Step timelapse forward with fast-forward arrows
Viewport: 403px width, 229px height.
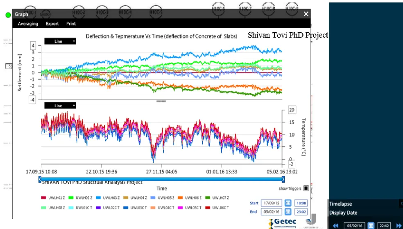pyautogui.click(x=399, y=226)
